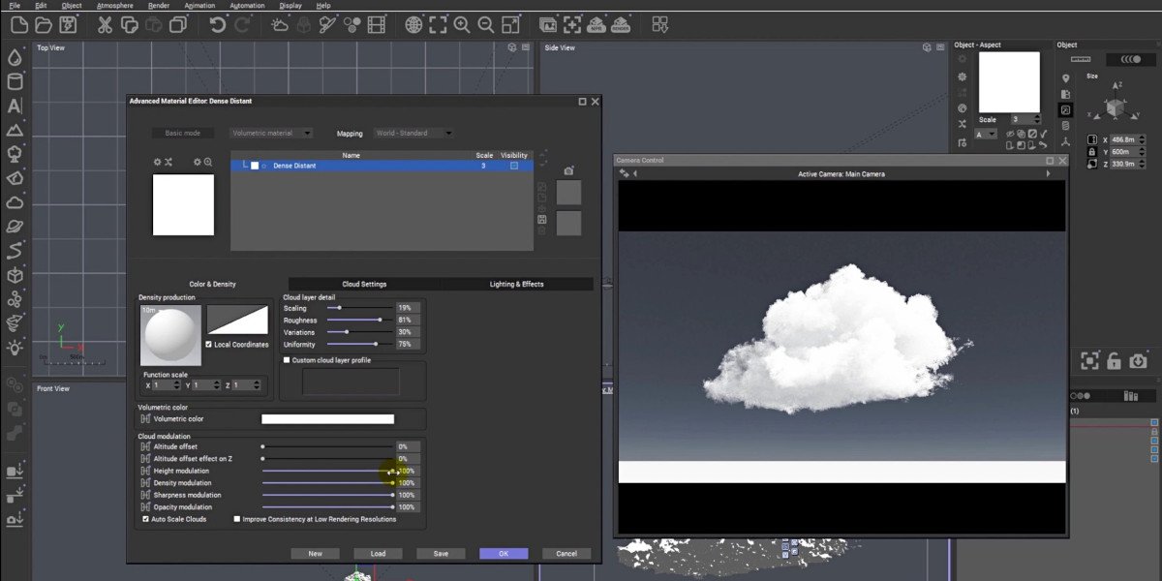1162x581 pixels.
Task: Click the Cancel button in Material Editor
Action: (566, 554)
